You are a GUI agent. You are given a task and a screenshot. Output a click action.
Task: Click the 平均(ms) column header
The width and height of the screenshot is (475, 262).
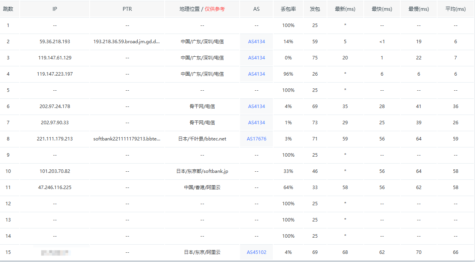[x=455, y=9]
